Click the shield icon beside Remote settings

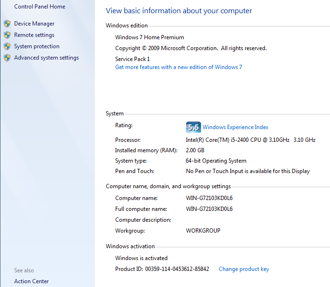pos(7,35)
